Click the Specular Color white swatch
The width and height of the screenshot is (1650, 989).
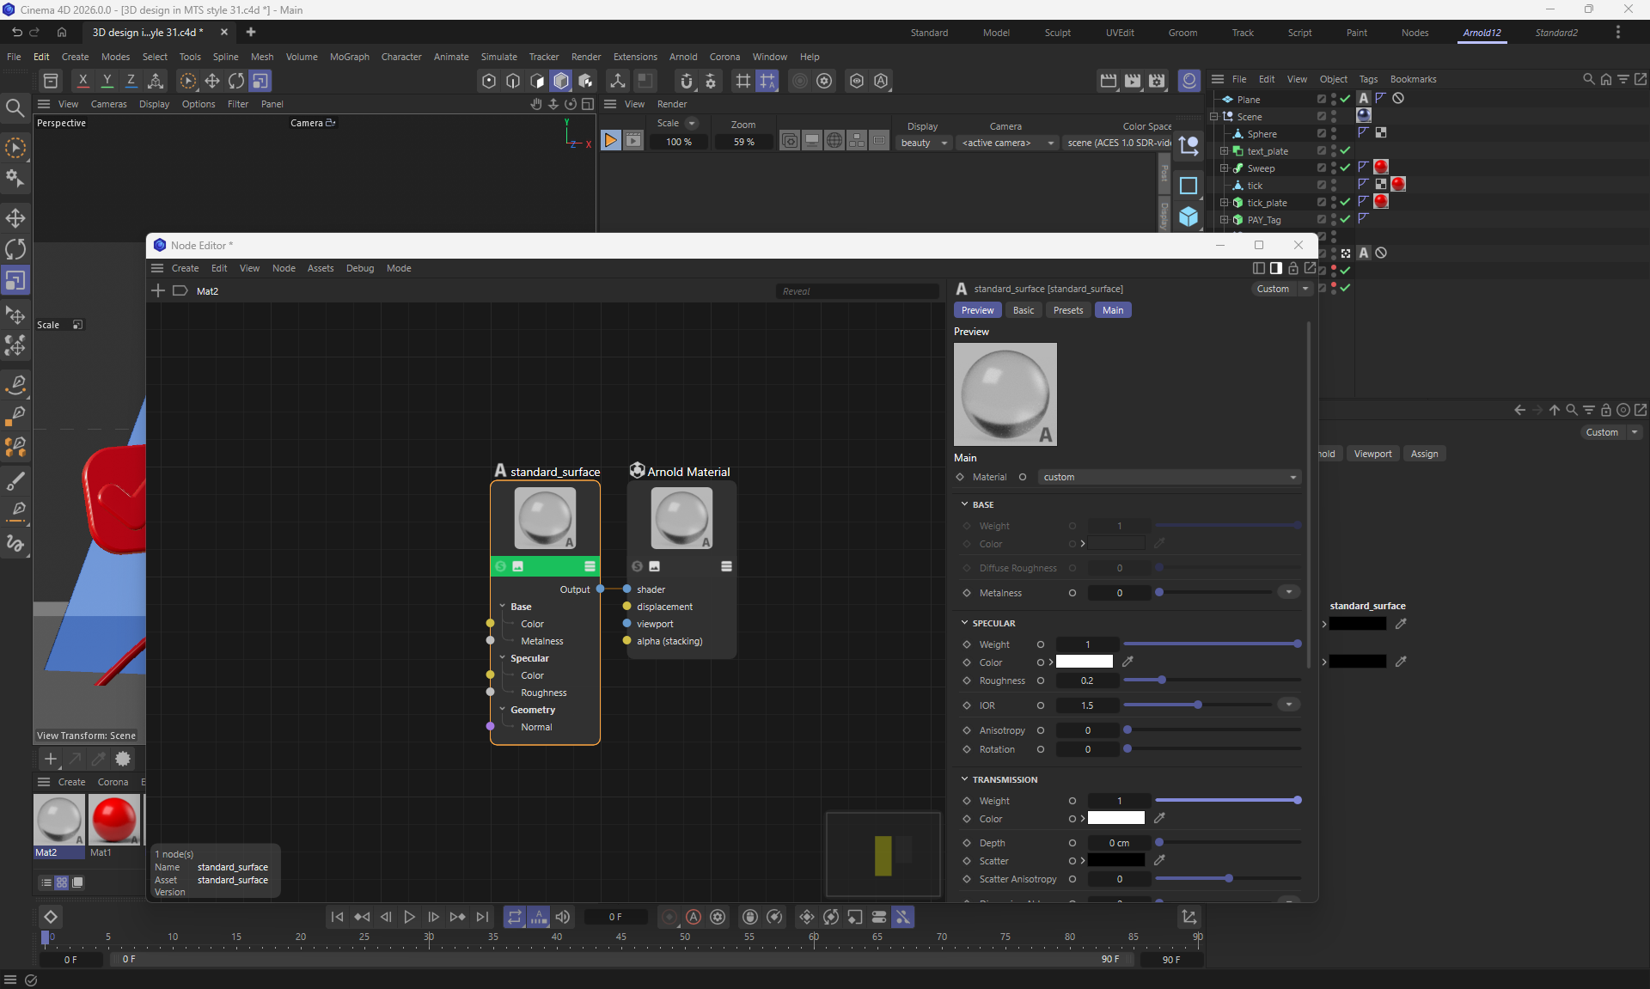[x=1084, y=662]
